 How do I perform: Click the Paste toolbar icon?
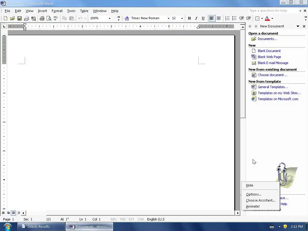(x=72, y=18)
